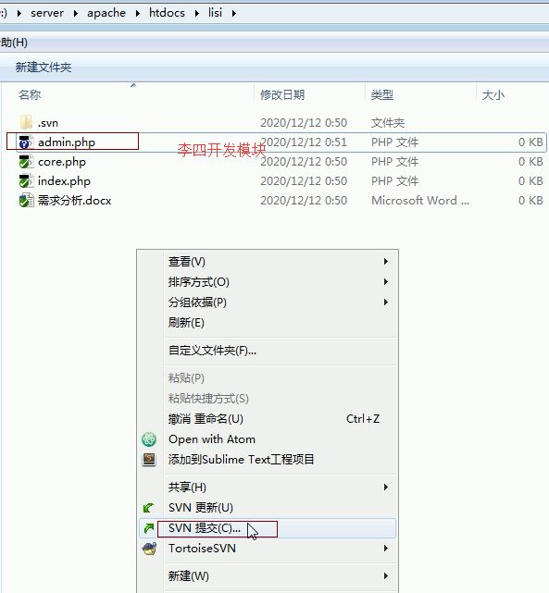This screenshot has height=593, width=549.
Task: Click Microsoft Word type of 需求分析.docx
Action: tap(420, 200)
